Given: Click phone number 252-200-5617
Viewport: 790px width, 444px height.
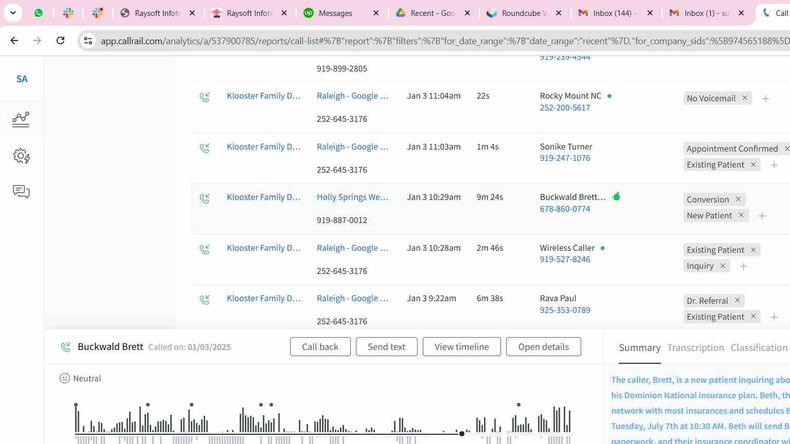Looking at the screenshot, I should click(565, 107).
